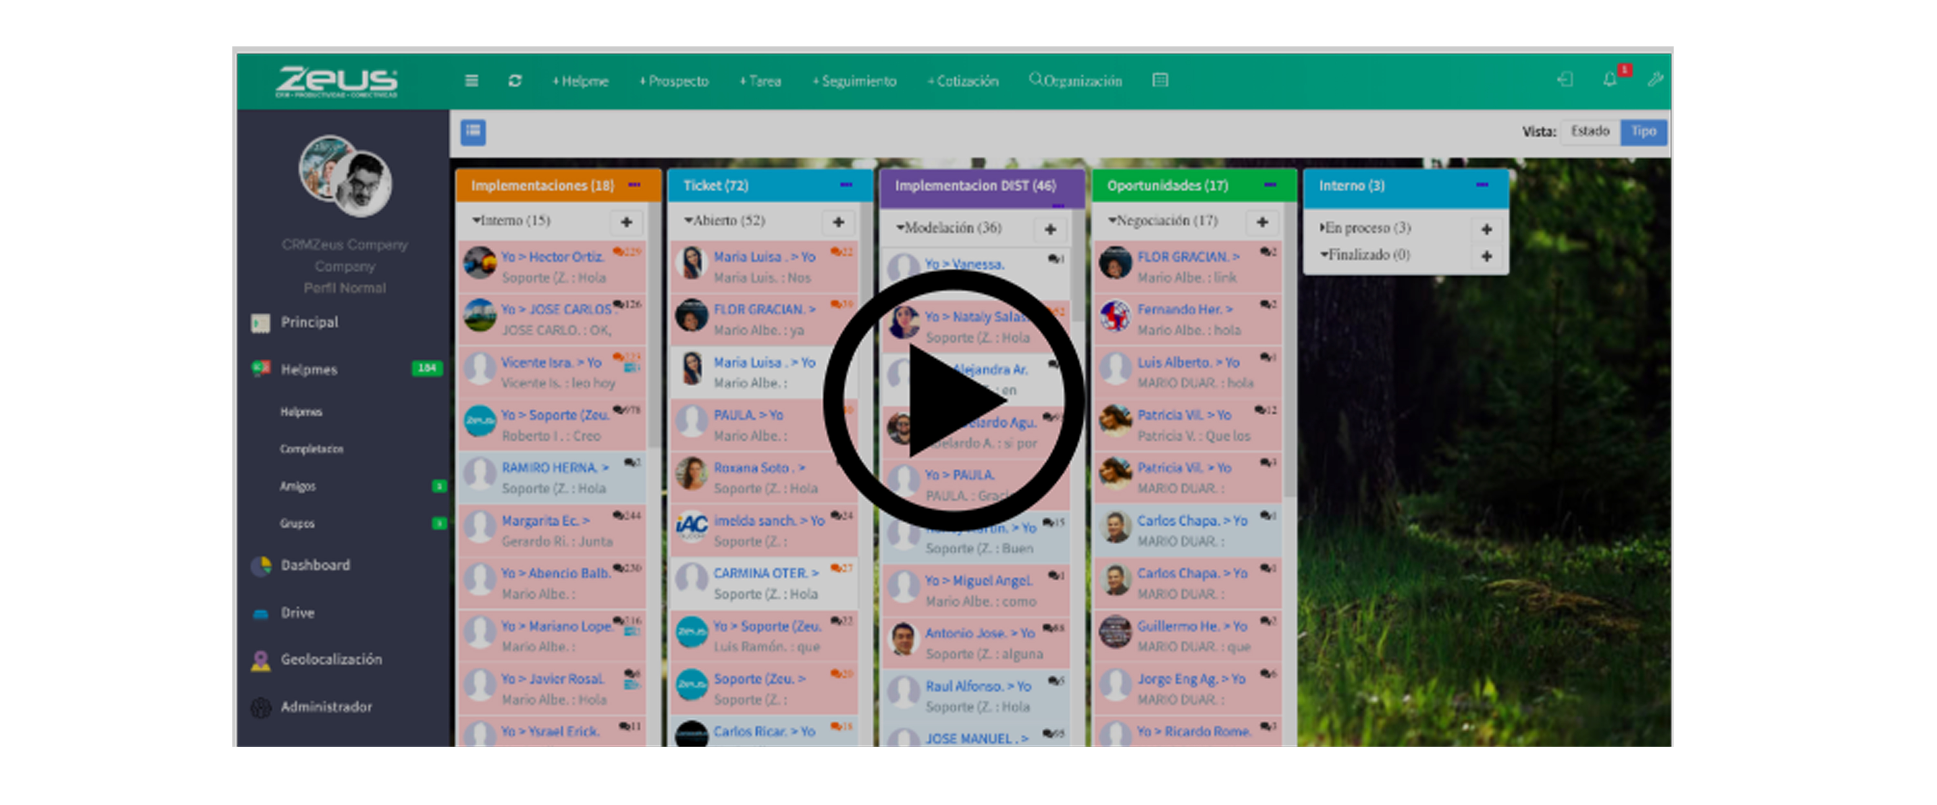Click the + Seguimiento button
1937x805 pixels.
pyautogui.click(x=854, y=81)
